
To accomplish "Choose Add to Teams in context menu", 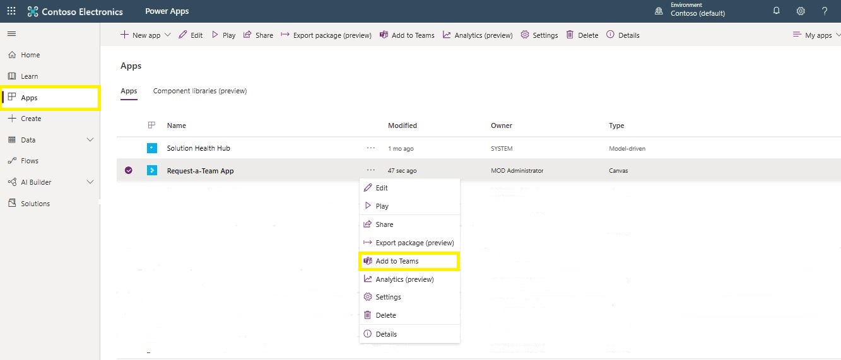I will 409,261.
